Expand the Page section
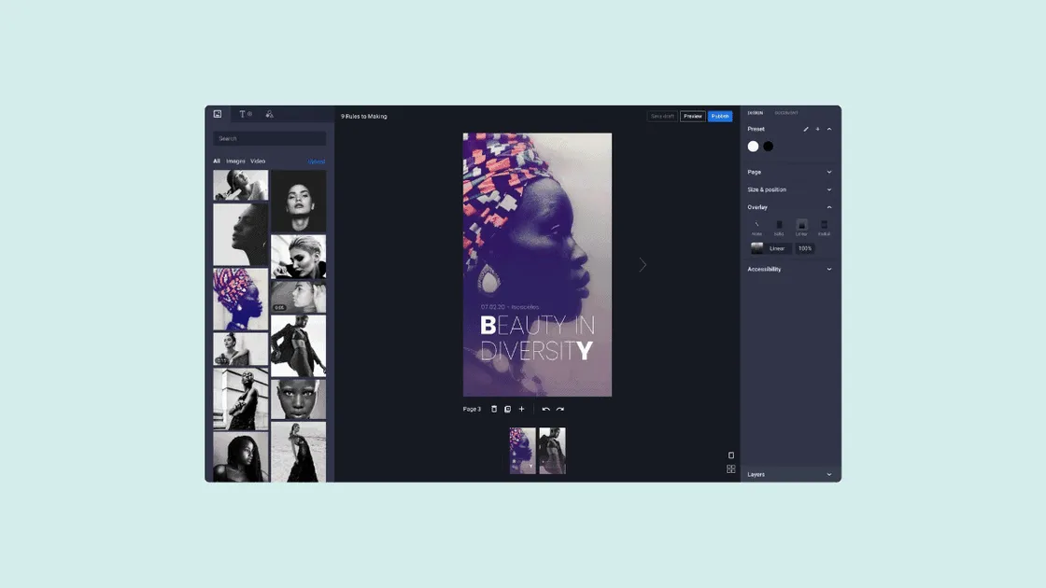Viewport: 1046px width, 588px height. (x=790, y=172)
